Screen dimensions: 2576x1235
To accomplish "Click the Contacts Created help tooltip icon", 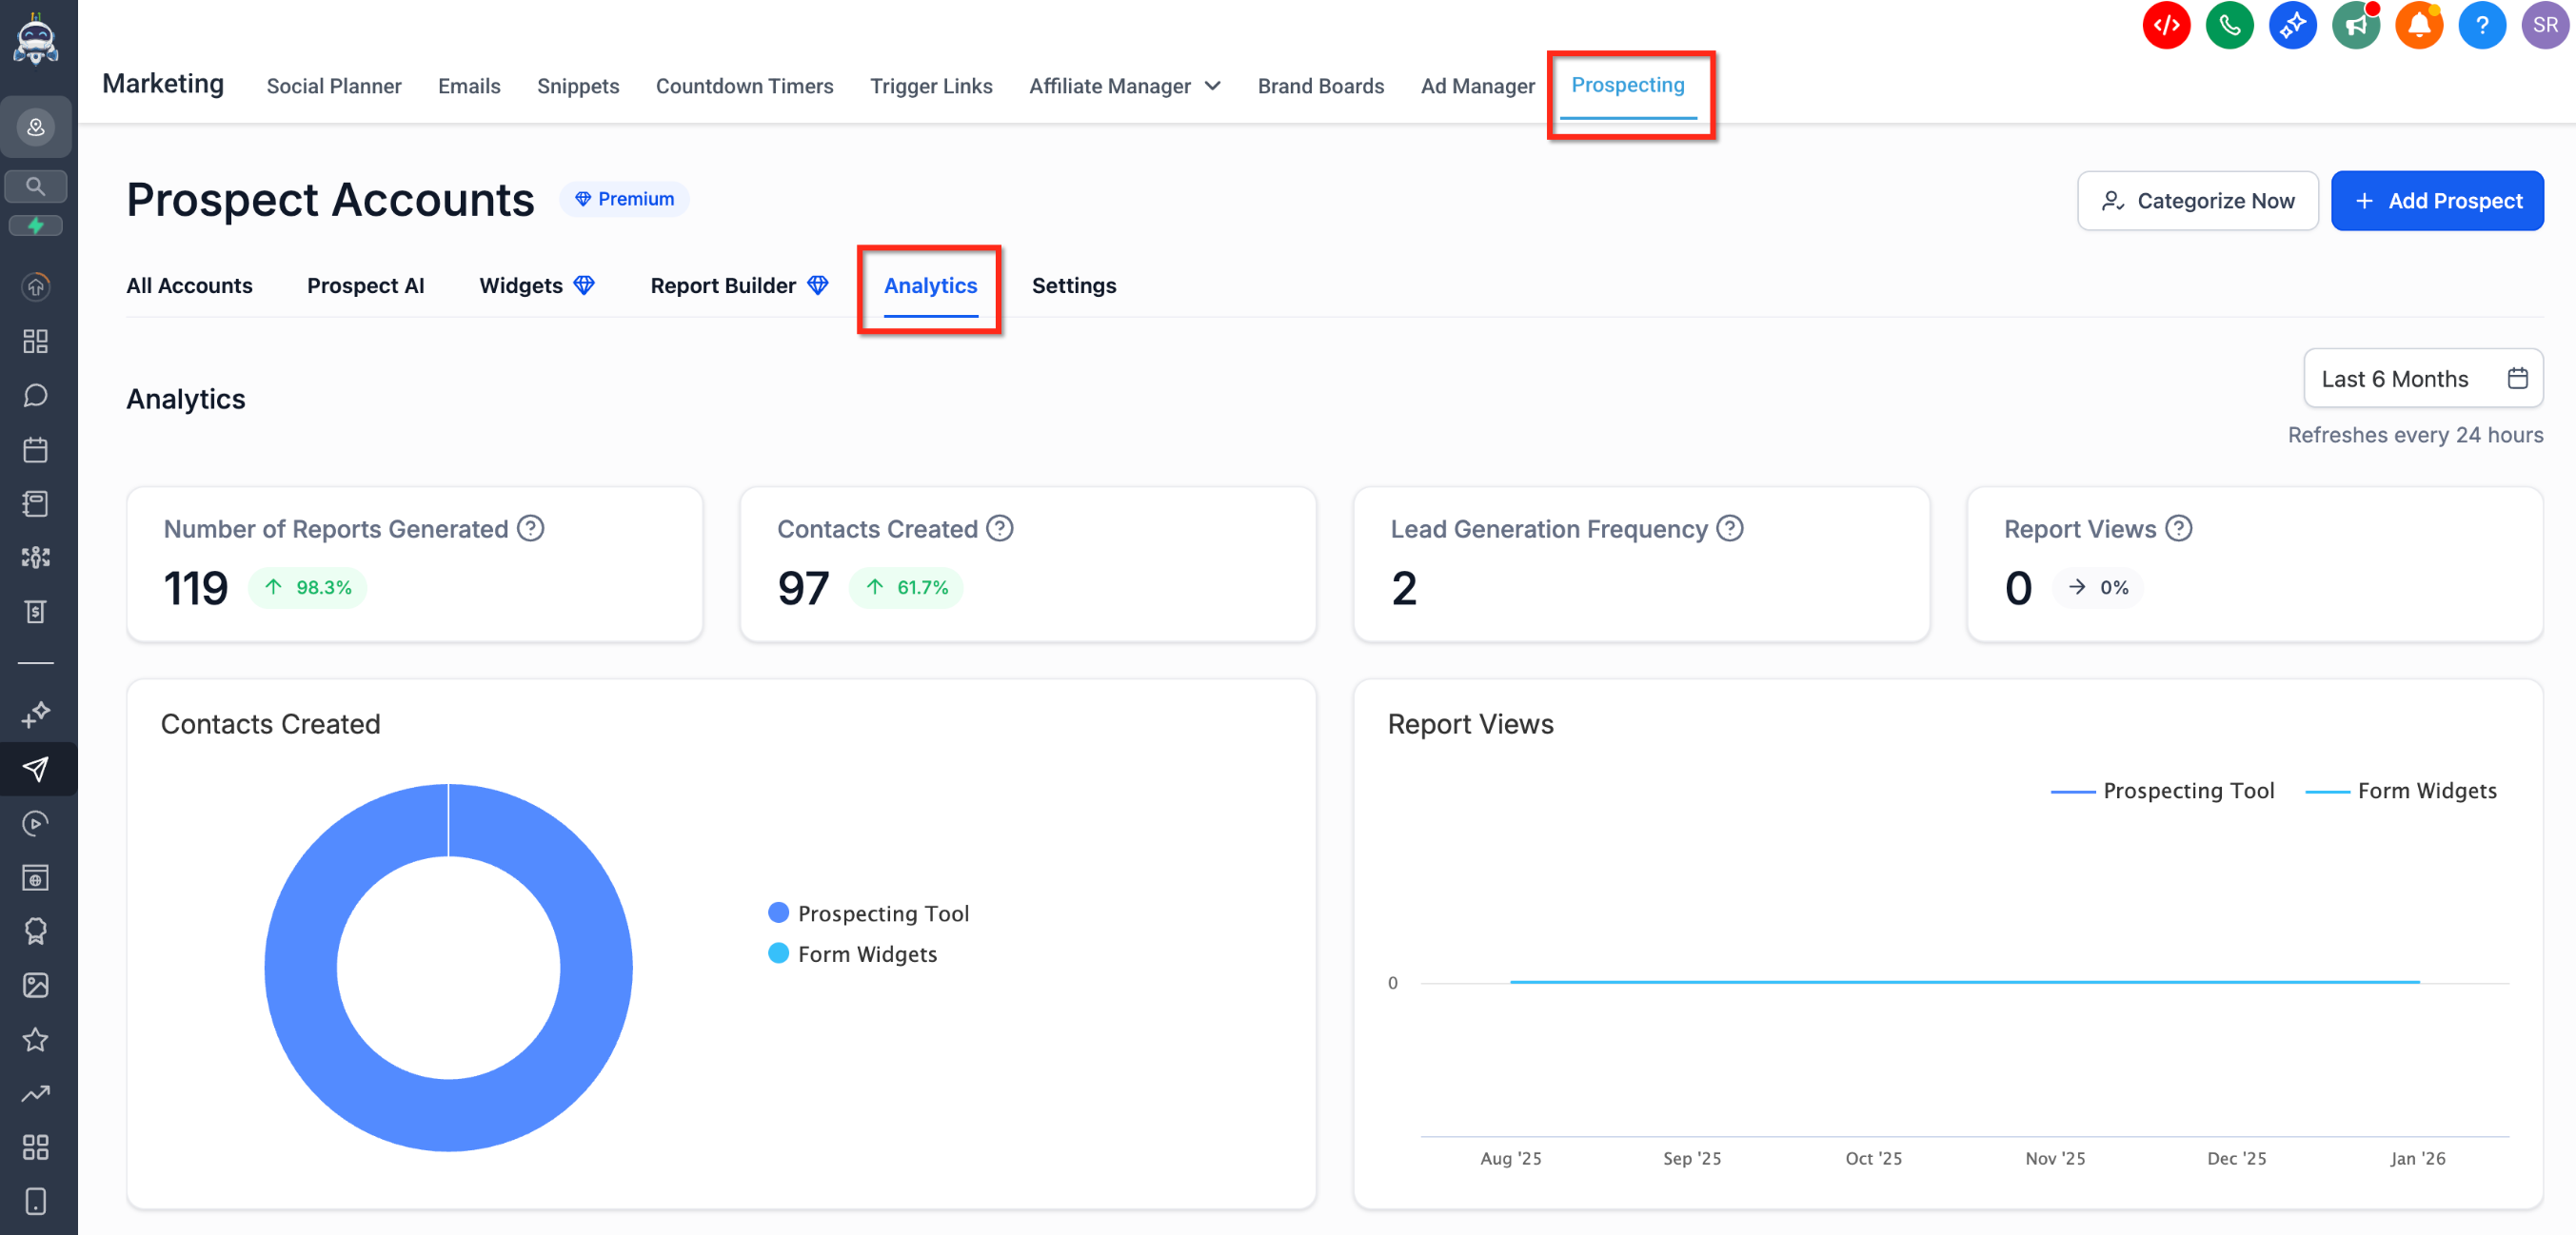I will pyautogui.click(x=999, y=527).
